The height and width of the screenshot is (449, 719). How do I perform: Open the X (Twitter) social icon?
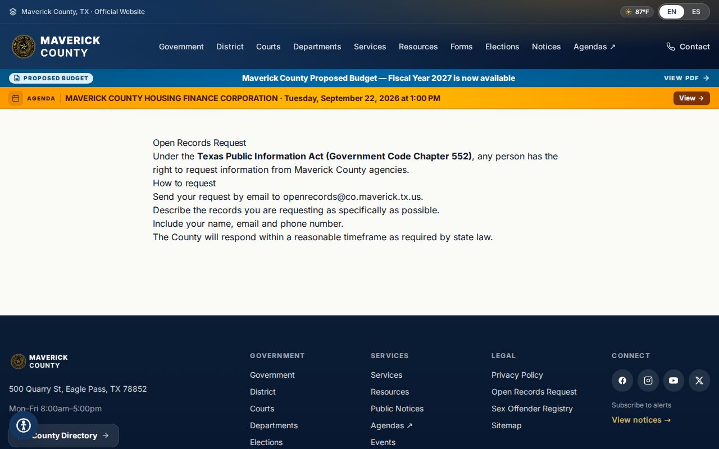click(x=699, y=381)
